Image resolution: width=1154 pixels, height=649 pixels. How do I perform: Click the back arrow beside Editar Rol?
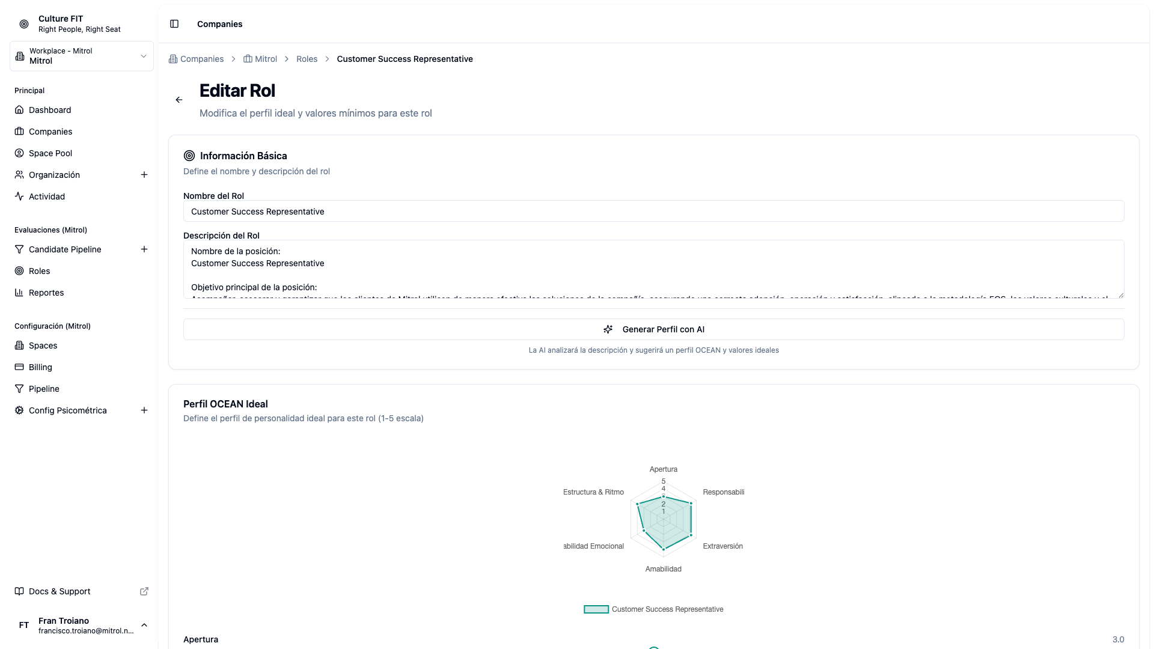pos(179,100)
